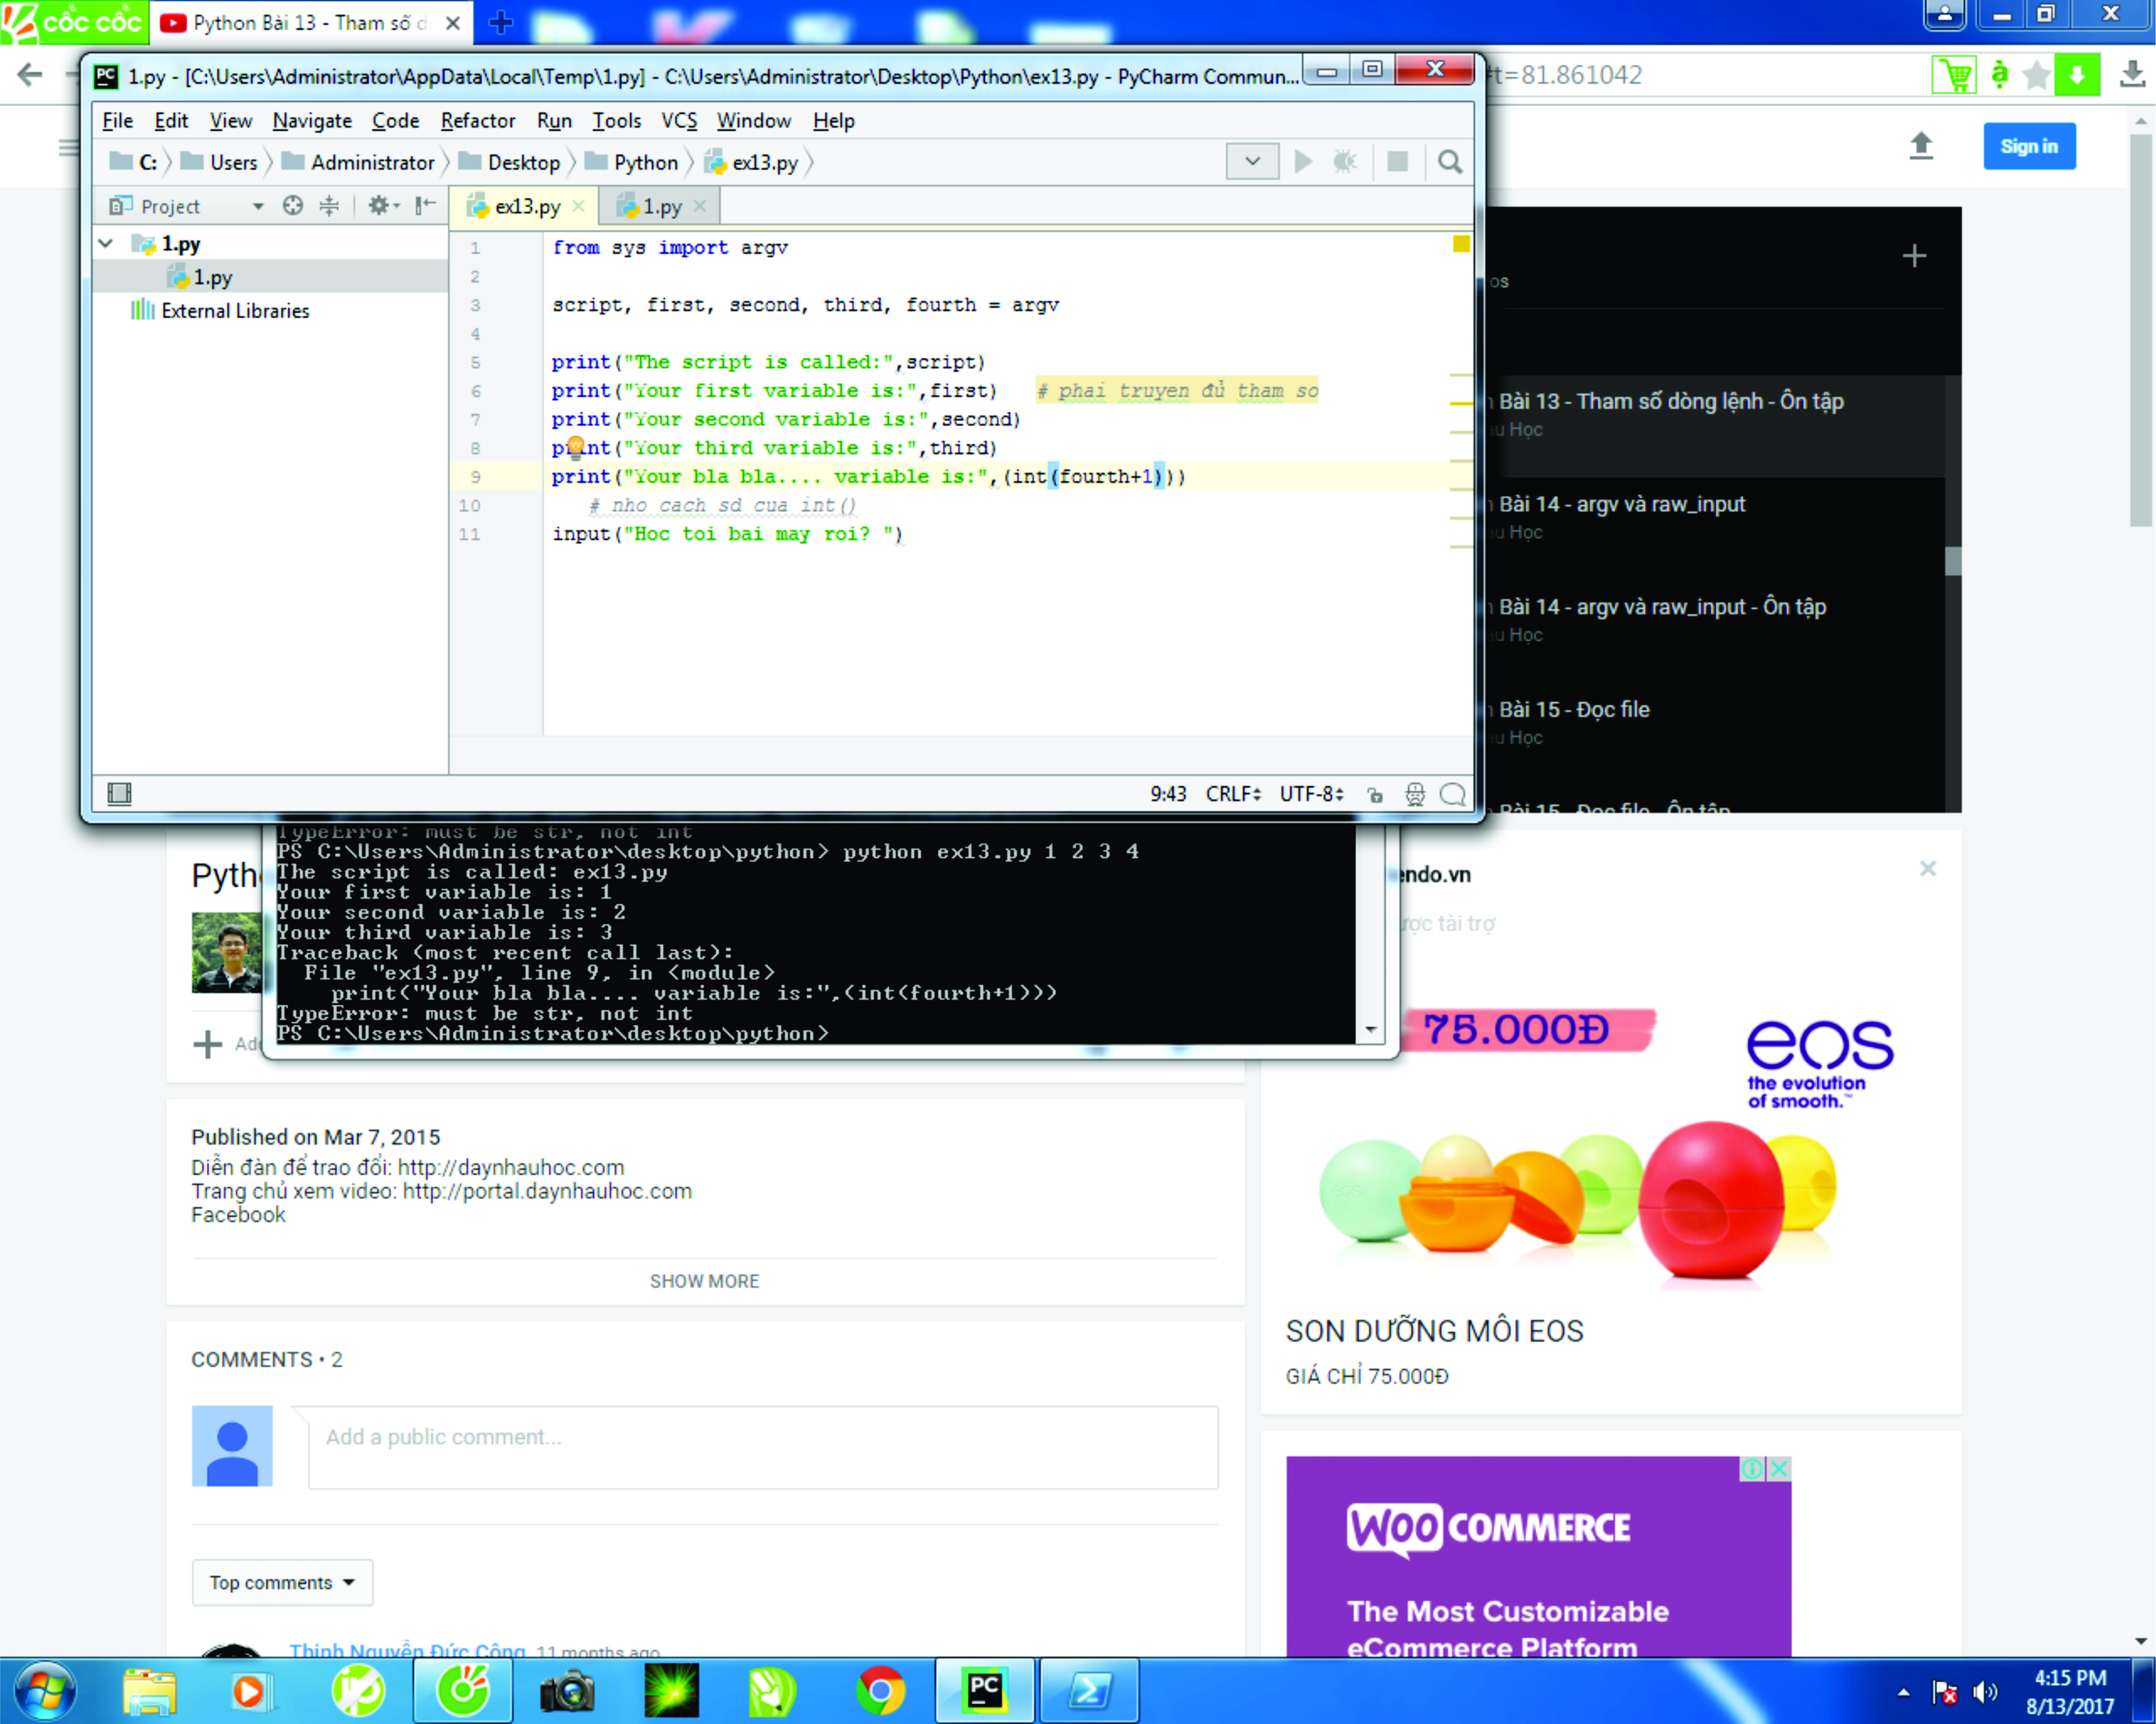Switch to the 1.py editor tab
The image size is (2156, 1724).
pyautogui.click(x=661, y=207)
